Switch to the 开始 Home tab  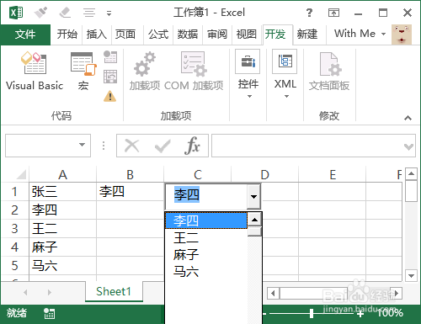pos(67,35)
